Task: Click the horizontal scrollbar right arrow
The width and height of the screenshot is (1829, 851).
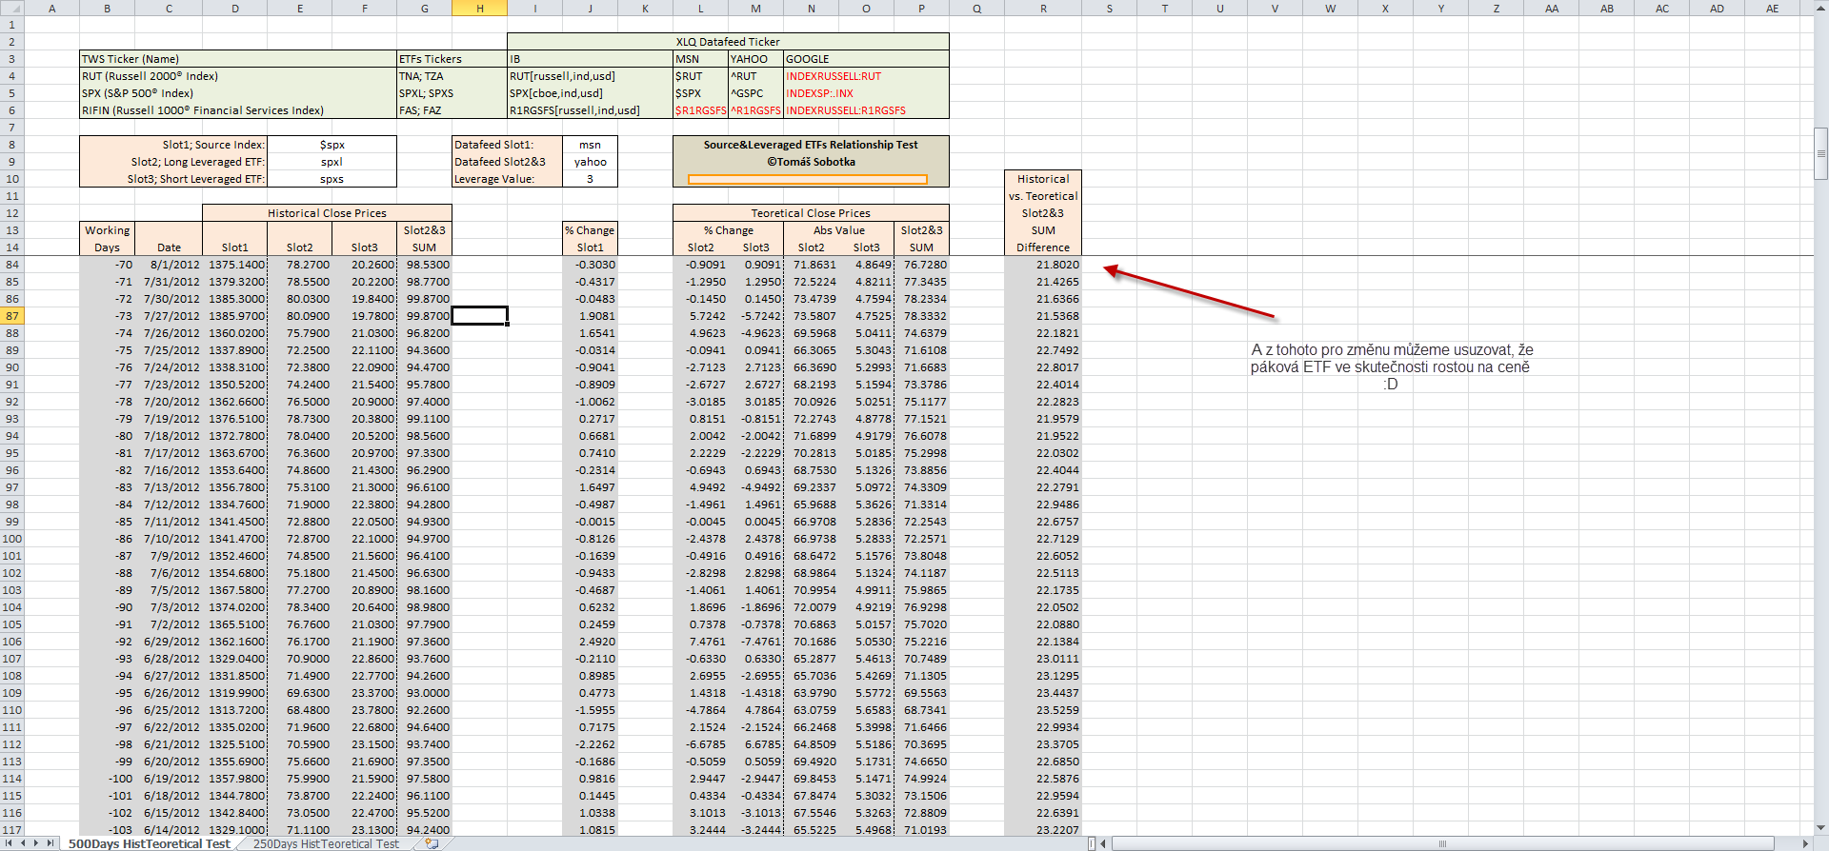Action: click(x=1805, y=843)
